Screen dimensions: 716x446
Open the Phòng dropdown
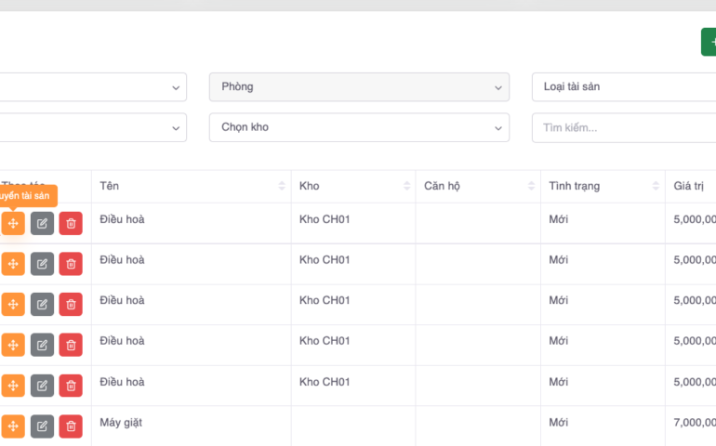(x=359, y=87)
